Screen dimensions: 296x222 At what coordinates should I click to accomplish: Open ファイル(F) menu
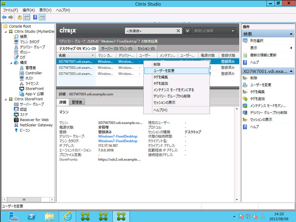pos(11,10)
